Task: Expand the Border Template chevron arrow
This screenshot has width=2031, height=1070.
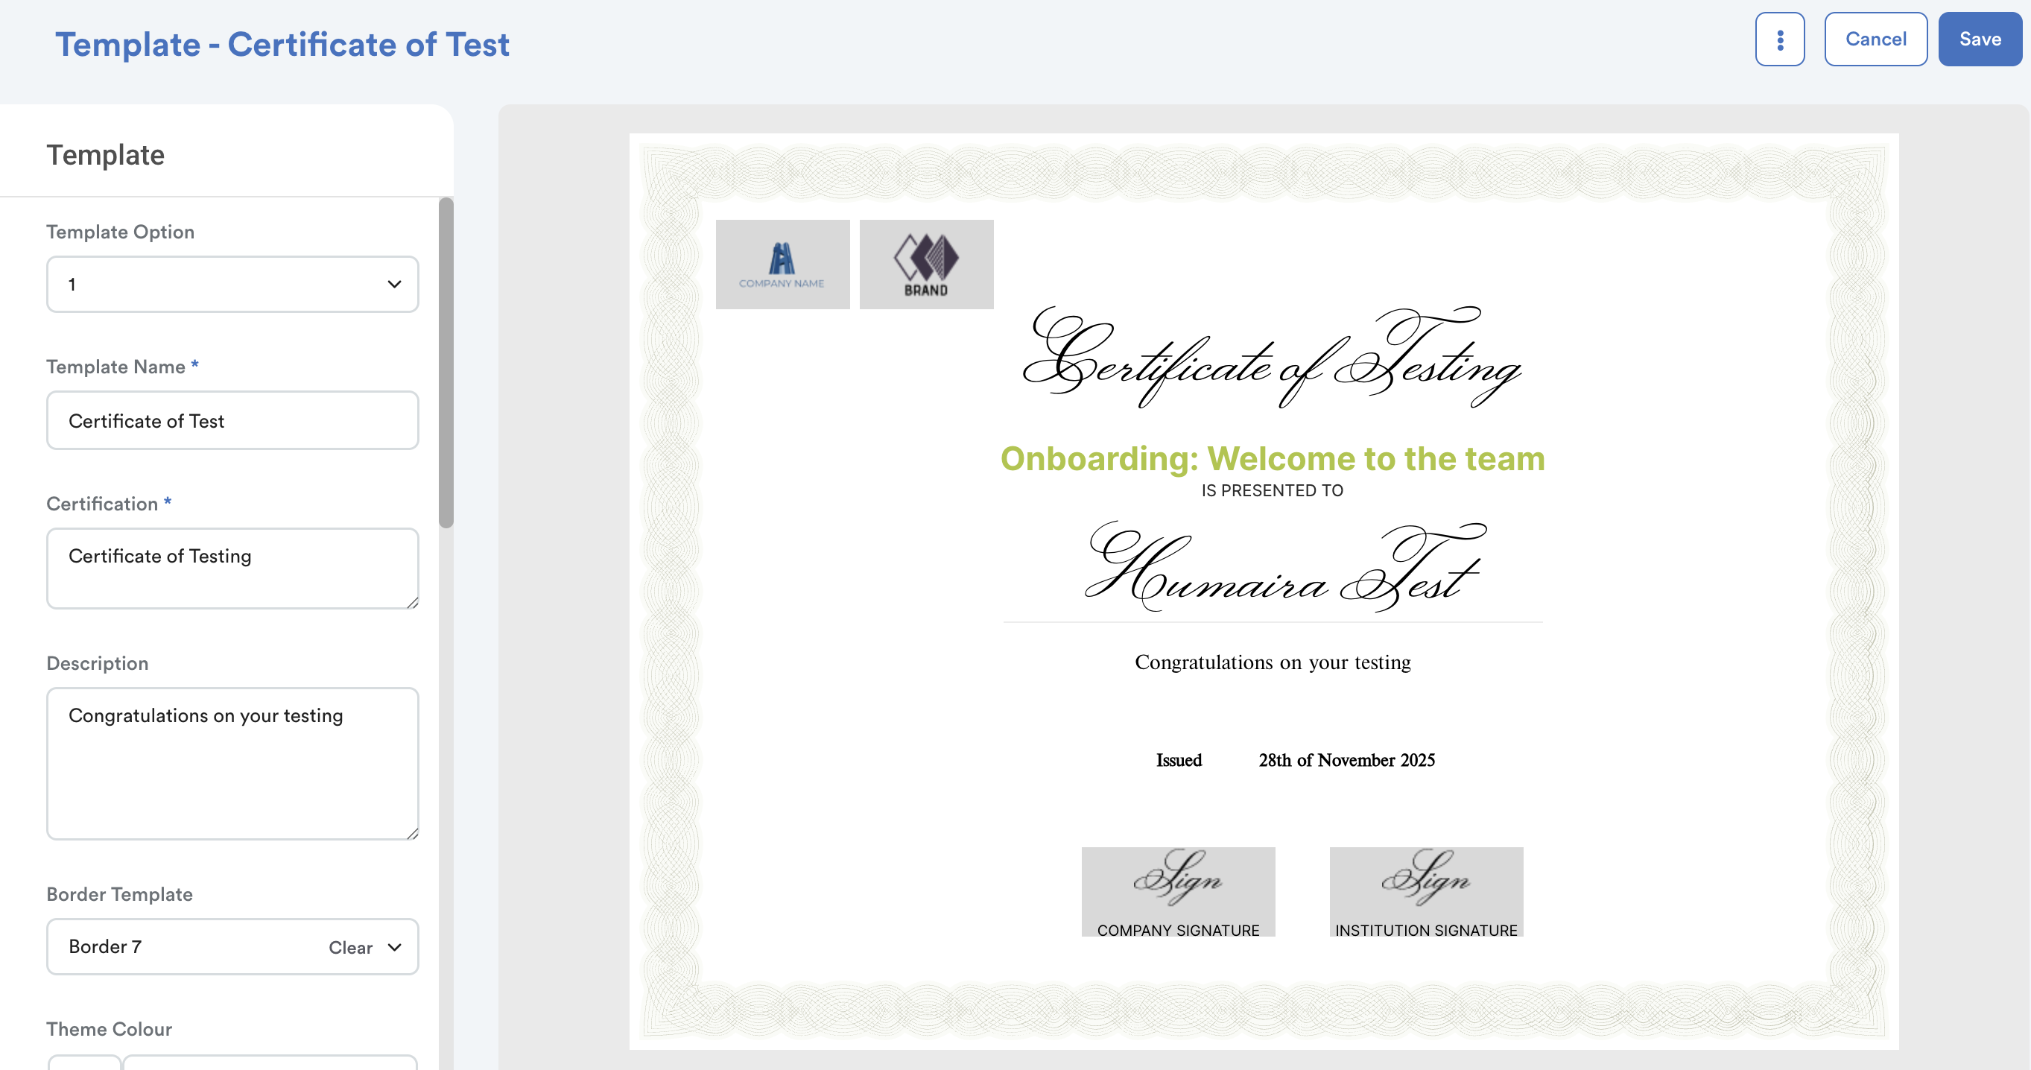Action: click(395, 947)
